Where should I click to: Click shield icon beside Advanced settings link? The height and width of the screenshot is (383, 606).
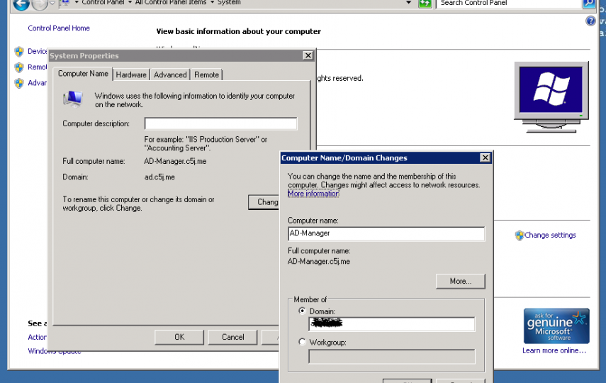19,83
